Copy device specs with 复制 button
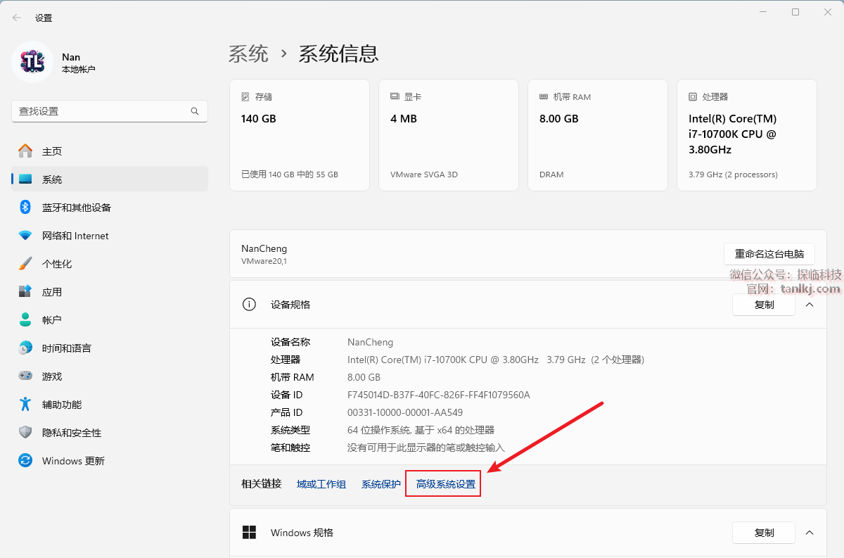Viewport: 844px width, 558px height. point(764,305)
